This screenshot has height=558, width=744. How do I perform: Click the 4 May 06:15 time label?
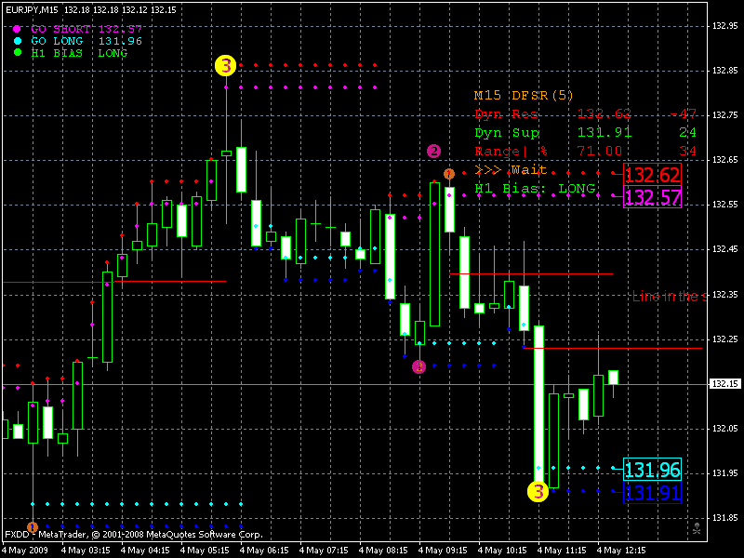pyautogui.click(x=264, y=550)
